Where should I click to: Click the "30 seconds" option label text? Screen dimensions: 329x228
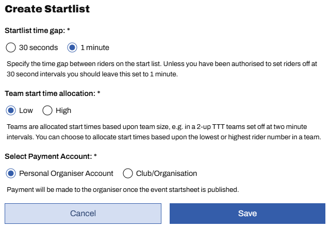click(x=38, y=47)
